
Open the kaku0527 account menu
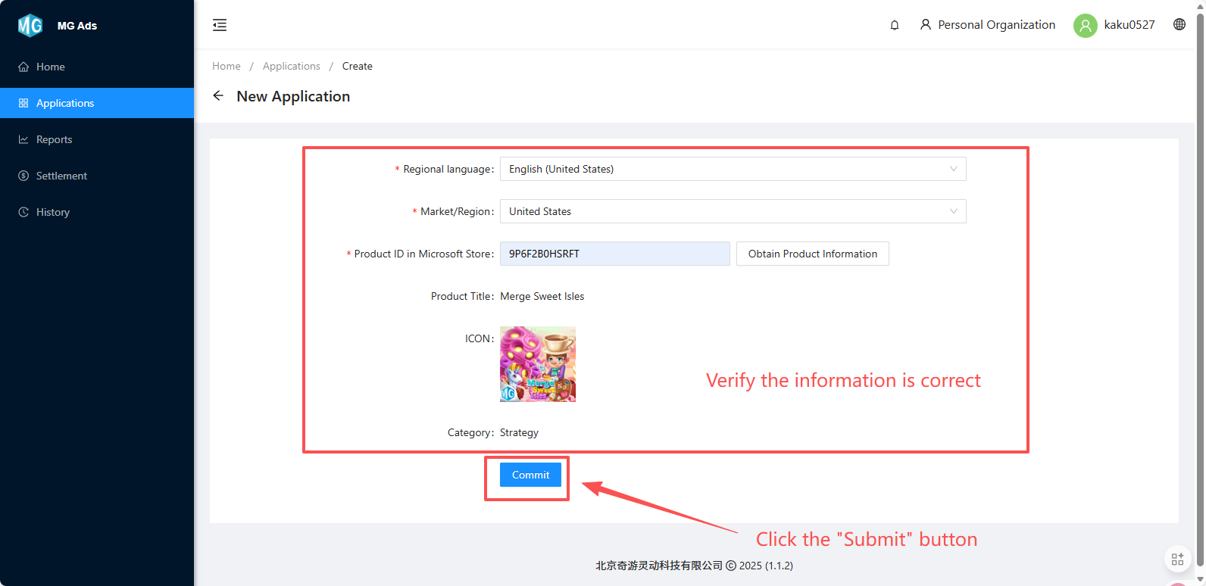click(1129, 25)
